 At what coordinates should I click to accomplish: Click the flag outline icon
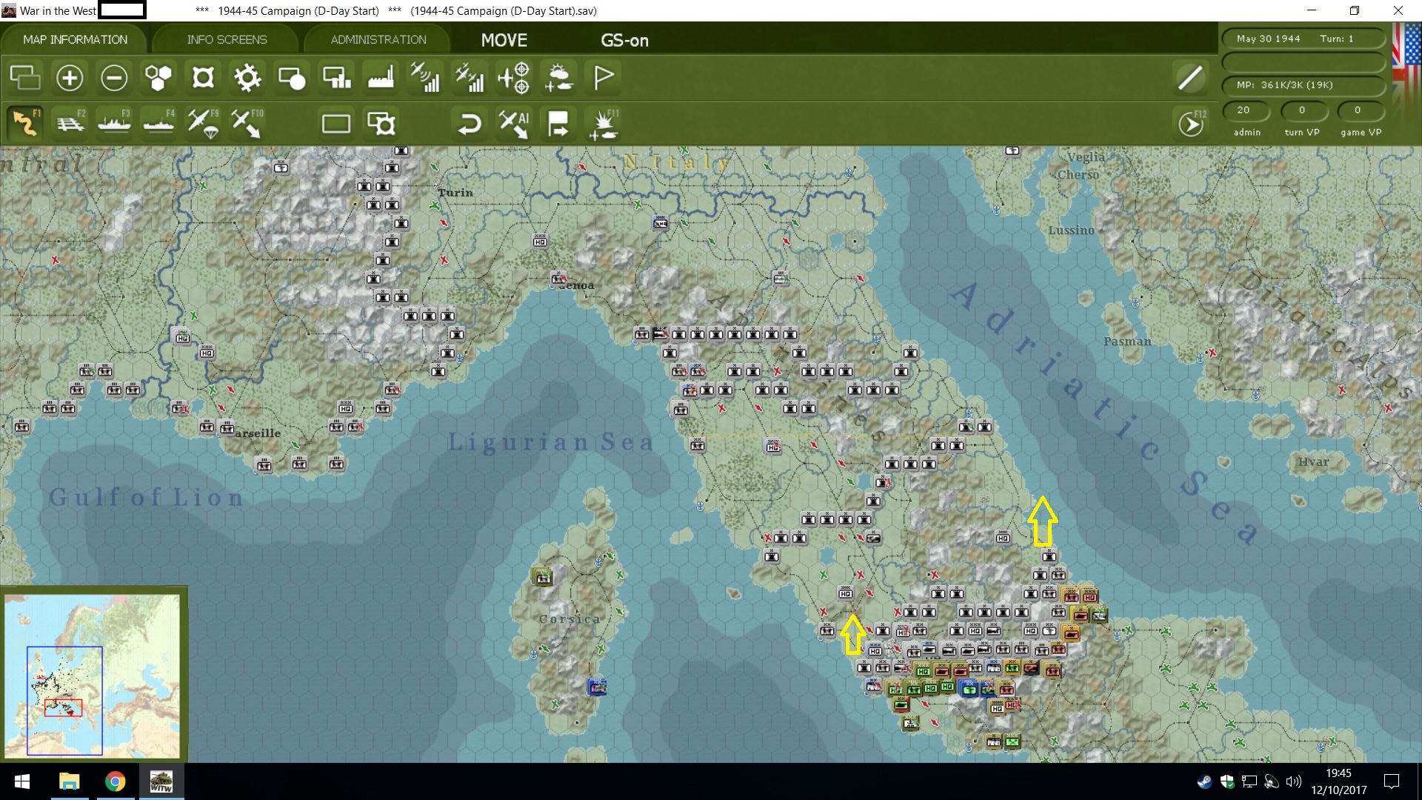click(x=604, y=77)
